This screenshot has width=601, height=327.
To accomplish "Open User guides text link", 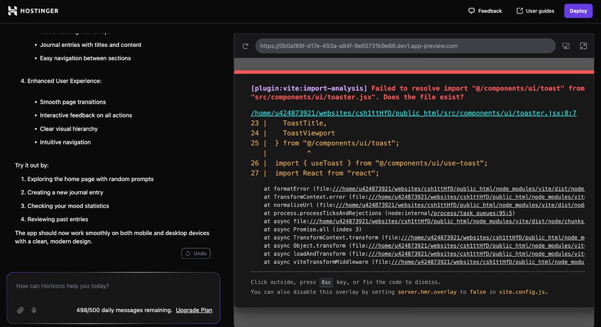I will (540, 11).
